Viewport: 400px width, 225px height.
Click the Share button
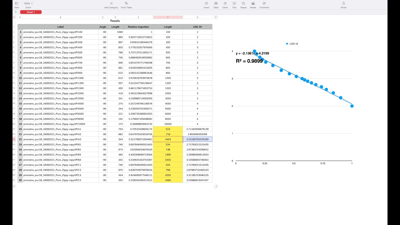(x=344, y=5)
